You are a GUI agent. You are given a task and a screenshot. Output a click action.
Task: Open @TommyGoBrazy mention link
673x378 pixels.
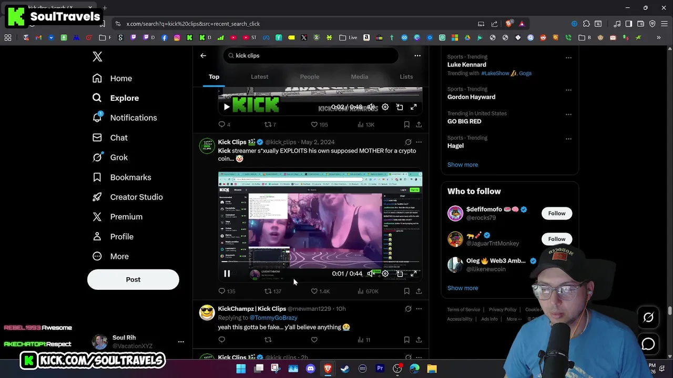pos(273,318)
